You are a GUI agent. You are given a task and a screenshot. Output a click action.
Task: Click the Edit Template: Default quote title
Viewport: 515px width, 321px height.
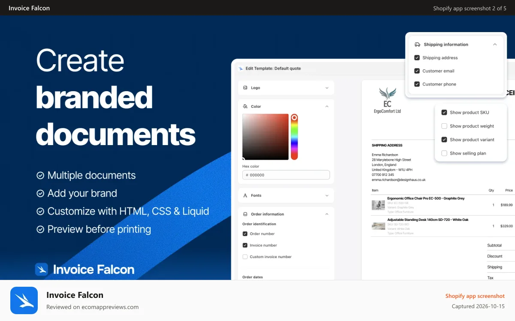point(273,68)
